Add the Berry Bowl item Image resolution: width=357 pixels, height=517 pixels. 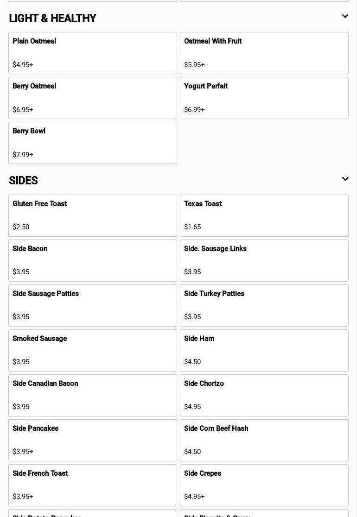(93, 143)
